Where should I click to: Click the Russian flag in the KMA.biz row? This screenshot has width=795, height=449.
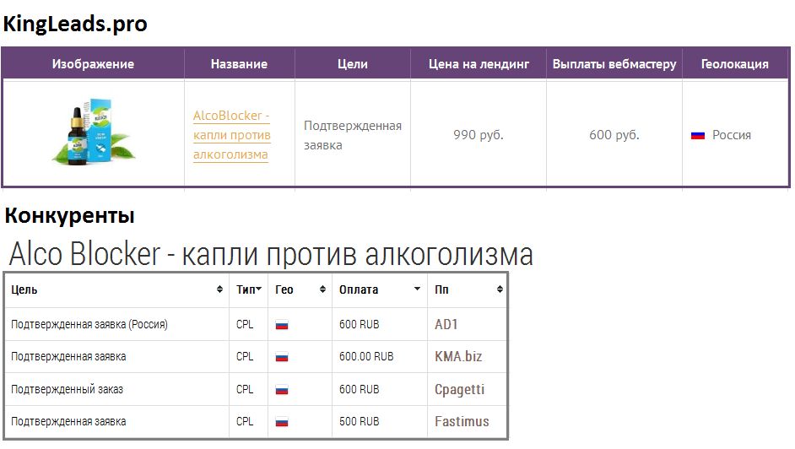(282, 357)
